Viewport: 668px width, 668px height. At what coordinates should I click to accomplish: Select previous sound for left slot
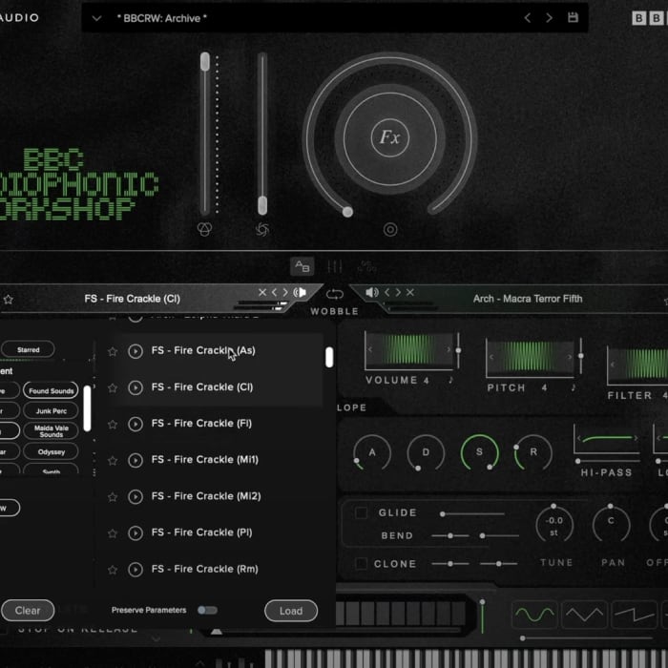point(275,292)
